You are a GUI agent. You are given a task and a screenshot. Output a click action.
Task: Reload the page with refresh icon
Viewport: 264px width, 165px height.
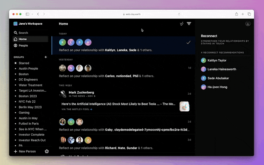(179, 14)
